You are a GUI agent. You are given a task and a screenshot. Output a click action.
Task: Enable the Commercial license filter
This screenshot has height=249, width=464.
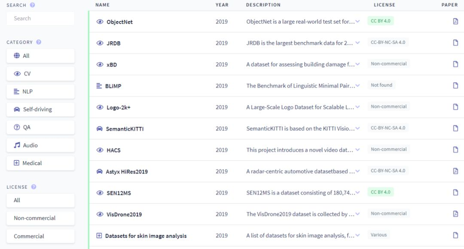pos(40,236)
